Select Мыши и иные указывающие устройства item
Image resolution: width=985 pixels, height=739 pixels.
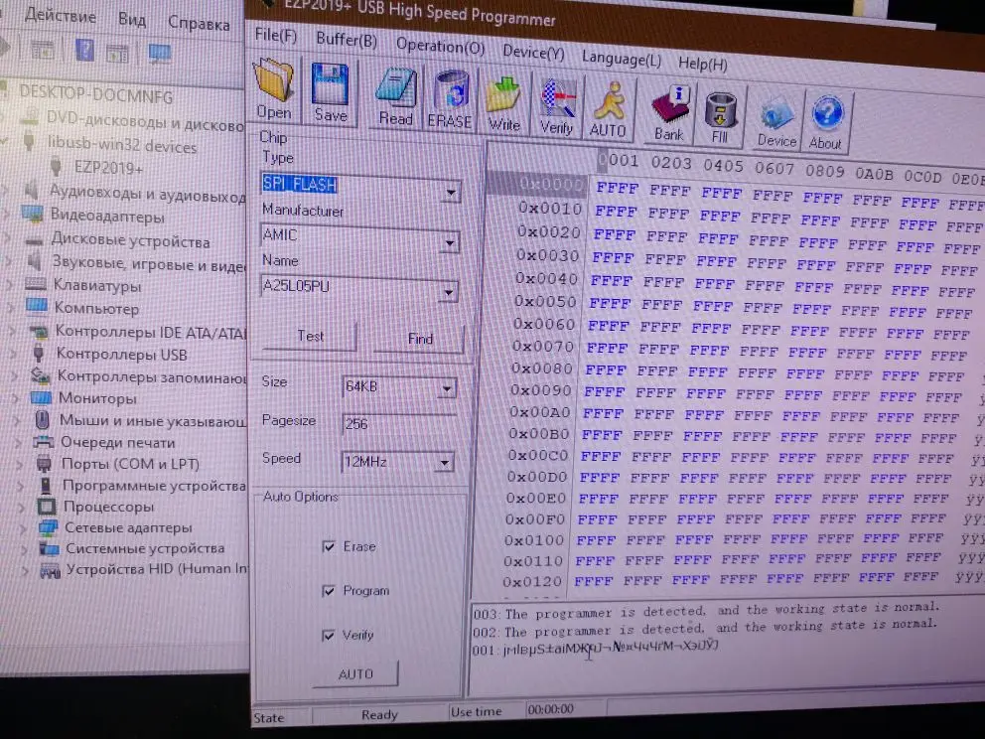pyautogui.click(x=153, y=420)
